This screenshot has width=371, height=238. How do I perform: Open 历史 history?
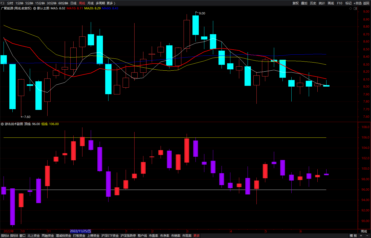pyautogui.click(x=313, y=3)
